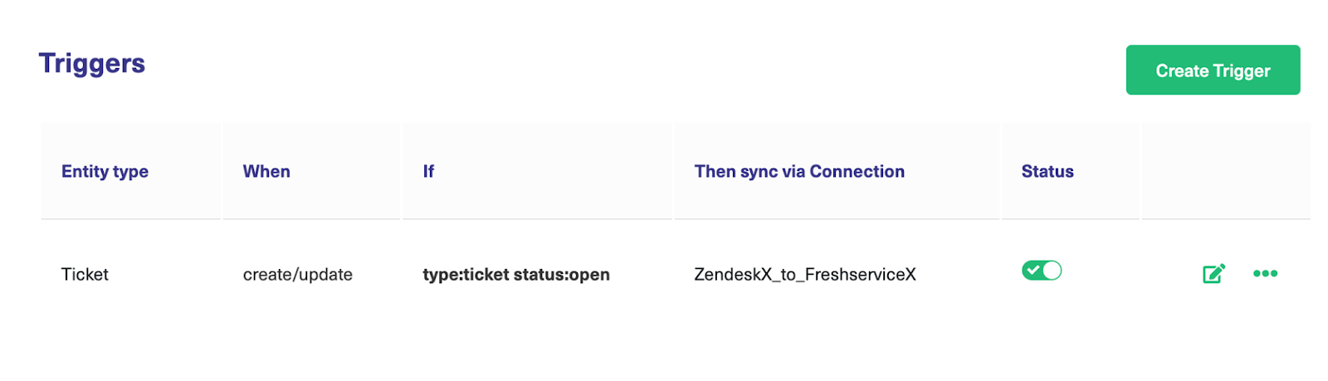Click the If column header
This screenshot has width=1328, height=381.
click(x=428, y=172)
